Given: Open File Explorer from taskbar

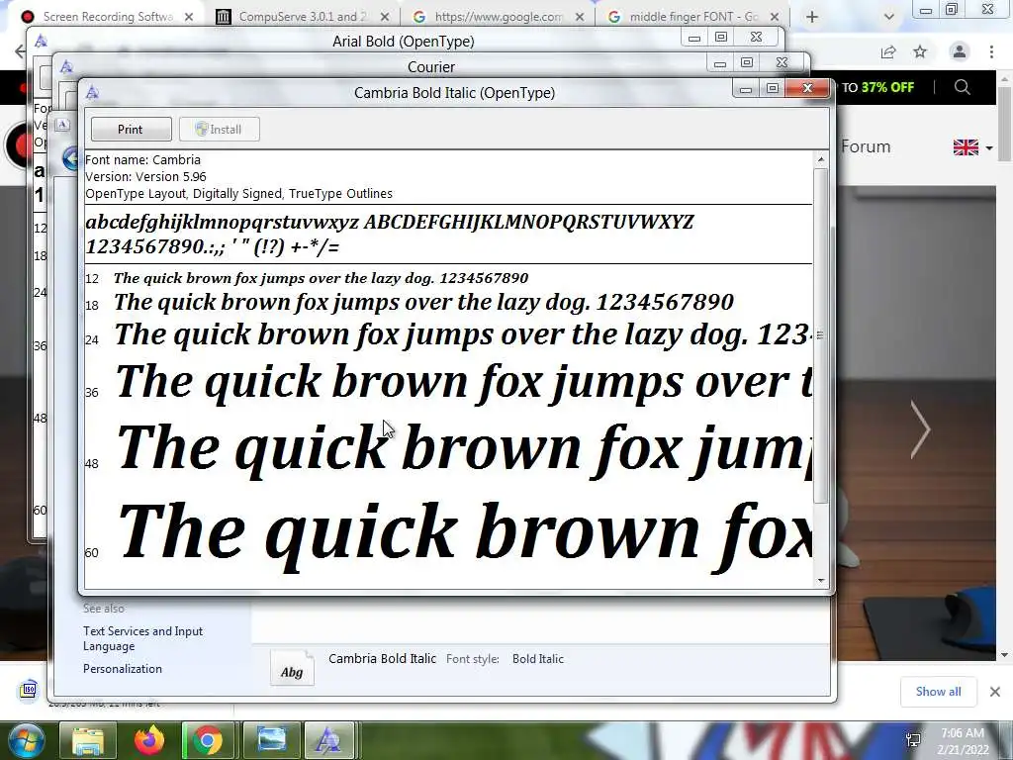Looking at the screenshot, I should (87, 740).
